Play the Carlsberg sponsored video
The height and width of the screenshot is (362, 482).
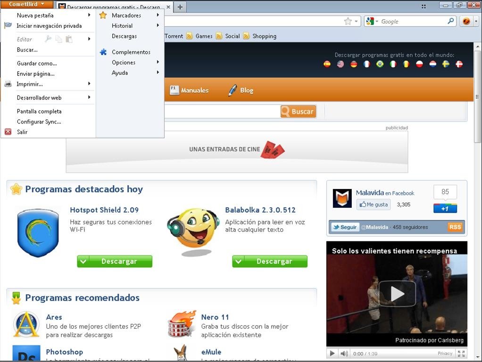click(397, 294)
